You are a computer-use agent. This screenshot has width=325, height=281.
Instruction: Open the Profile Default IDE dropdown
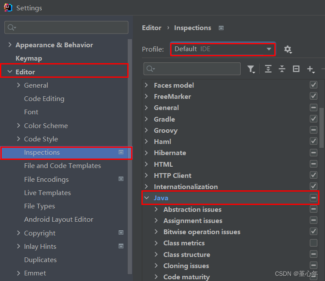pyautogui.click(x=223, y=49)
